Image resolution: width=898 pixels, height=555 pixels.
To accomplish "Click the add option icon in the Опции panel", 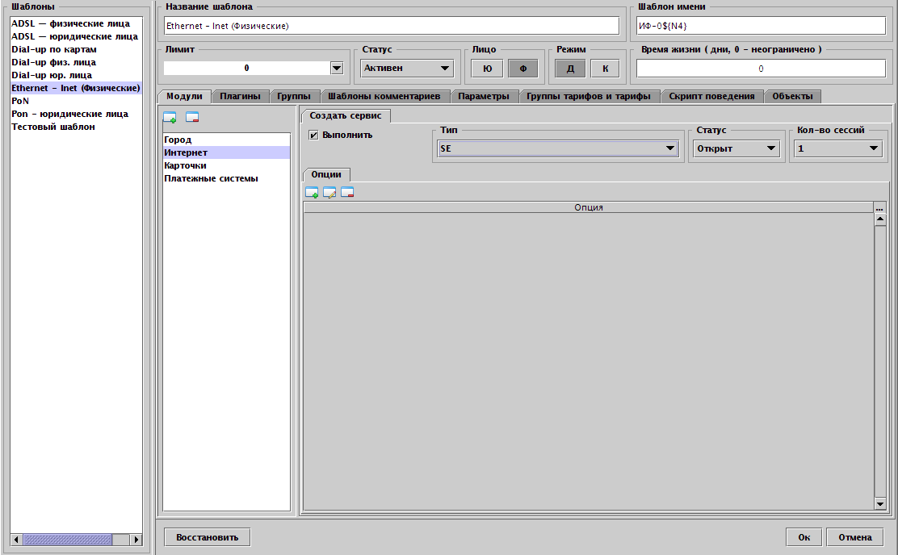I will (x=312, y=192).
